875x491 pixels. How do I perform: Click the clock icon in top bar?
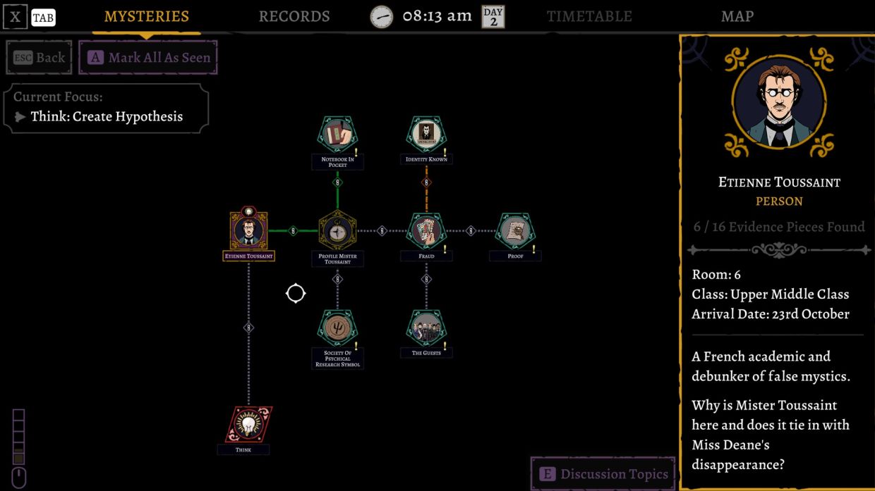point(382,16)
